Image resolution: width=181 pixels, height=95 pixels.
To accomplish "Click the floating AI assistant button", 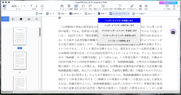I will [173, 32].
